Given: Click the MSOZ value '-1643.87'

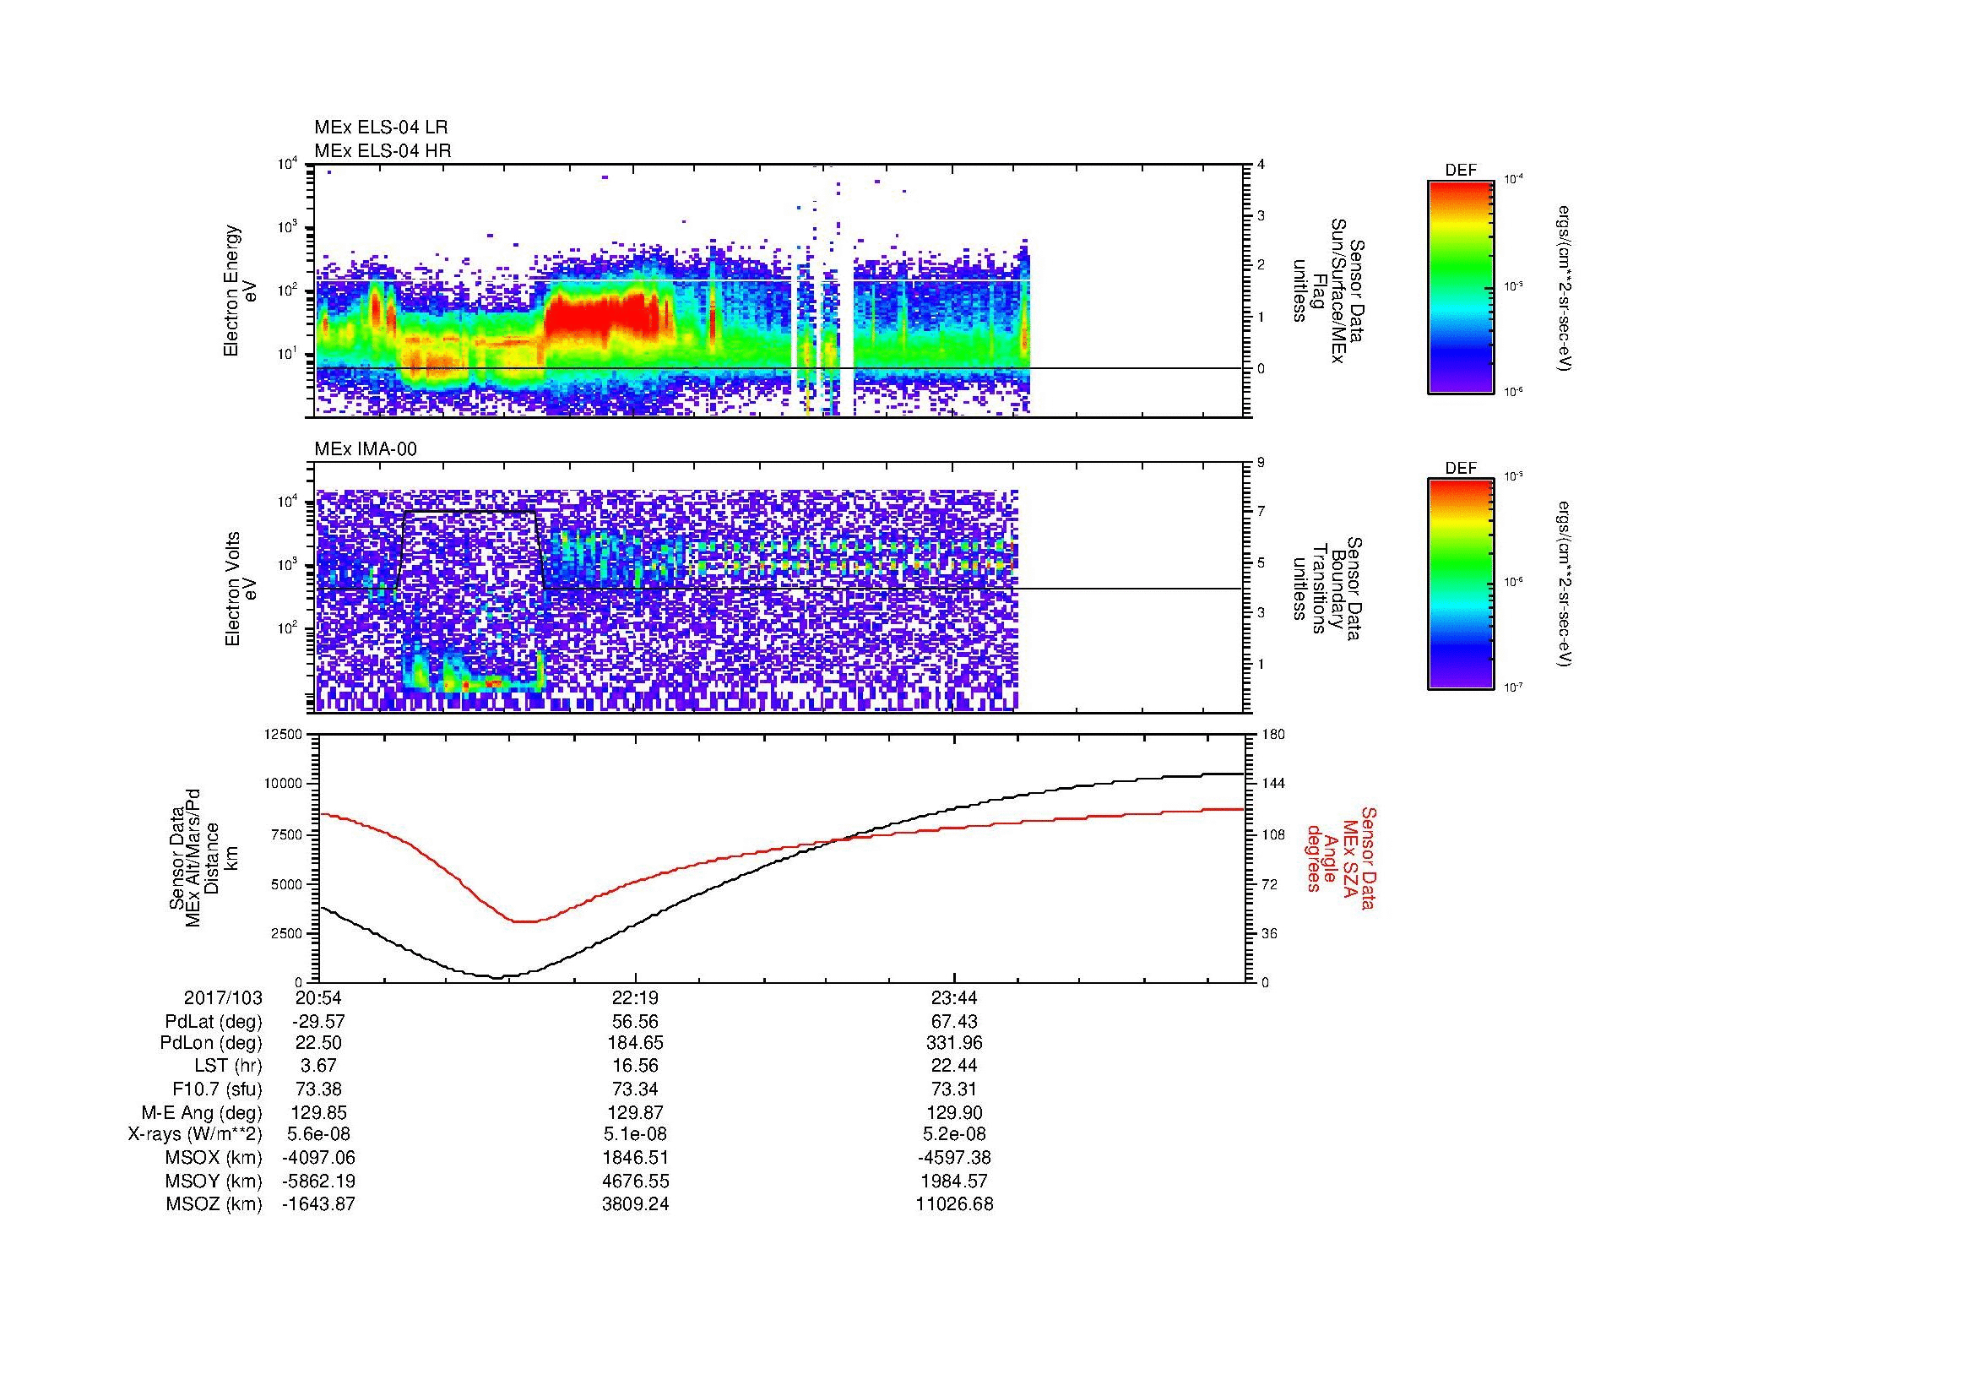Looking at the screenshot, I should 319,1204.
